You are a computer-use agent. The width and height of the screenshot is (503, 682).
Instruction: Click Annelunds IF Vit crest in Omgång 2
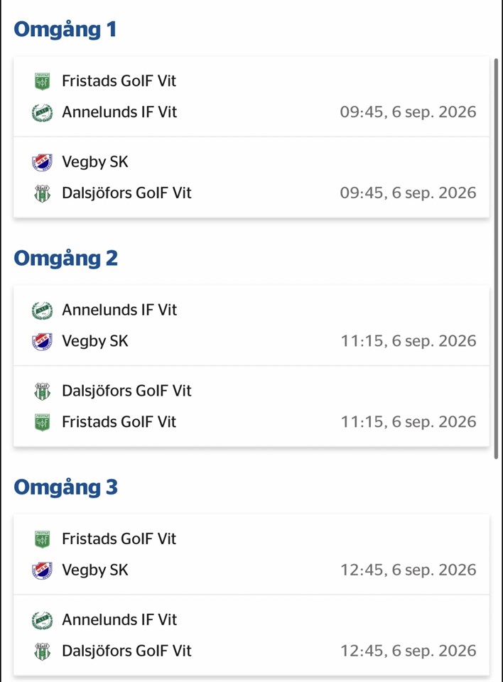click(x=42, y=310)
